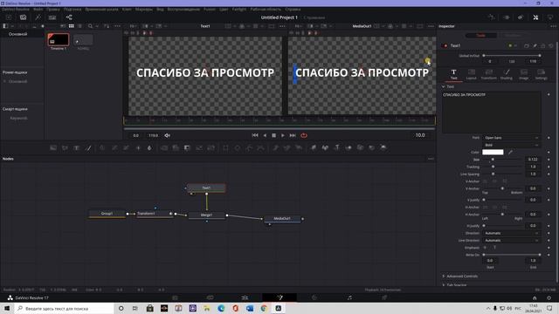This screenshot has width=559, height=314.
Task: Switch to the Transform tab in Inspector
Action: (x=488, y=74)
